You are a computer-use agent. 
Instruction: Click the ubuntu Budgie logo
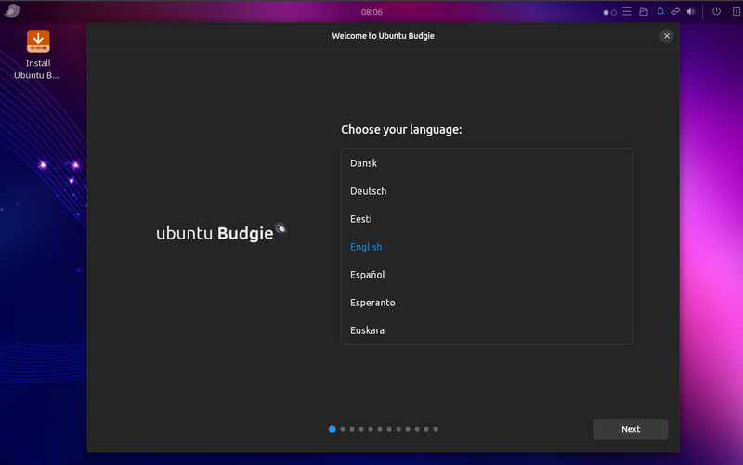click(221, 232)
